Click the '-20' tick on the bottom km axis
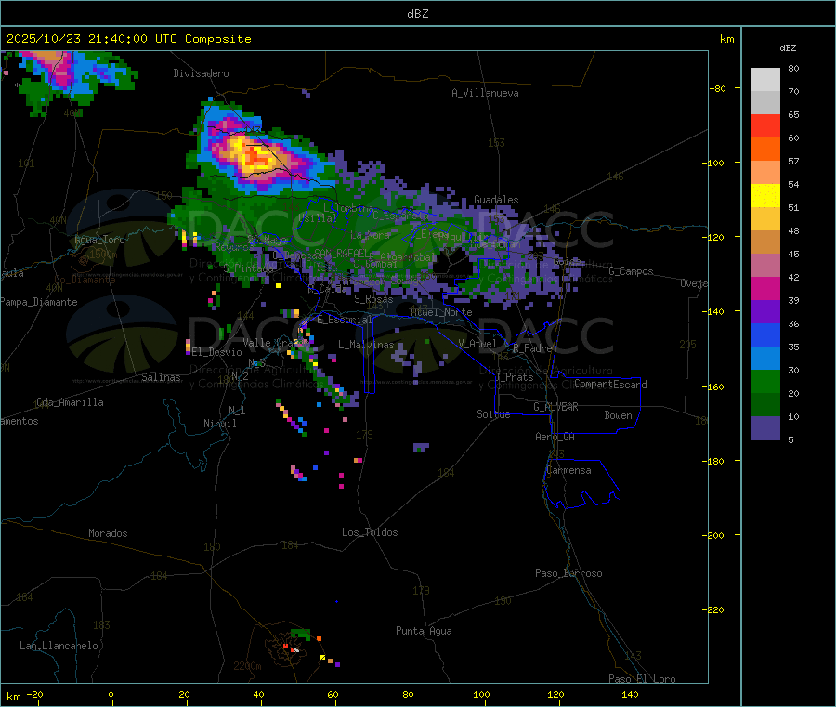The image size is (836, 707). pyautogui.click(x=34, y=694)
